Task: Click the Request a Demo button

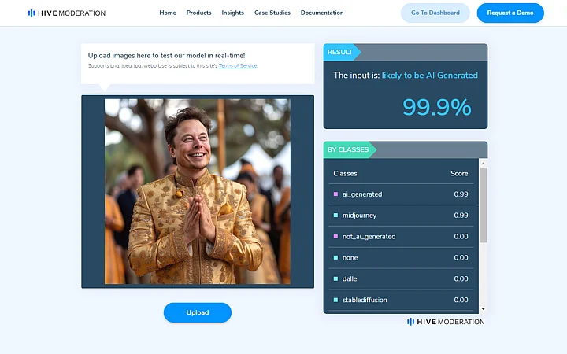Action: pos(510,13)
